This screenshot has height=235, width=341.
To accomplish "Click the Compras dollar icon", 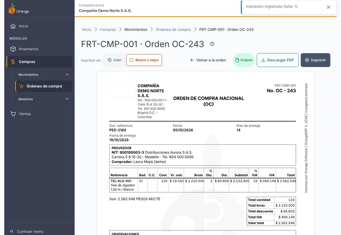I will 13,62.
